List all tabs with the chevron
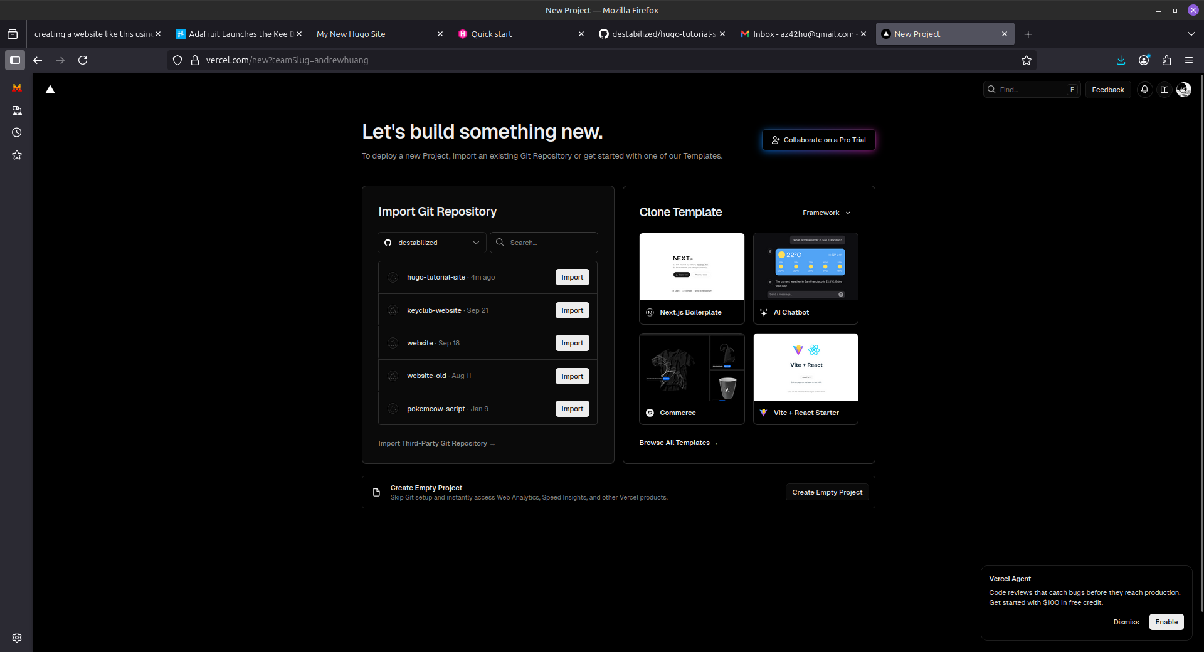The height and width of the screenshot is (652, 1204). point(1191,34)
